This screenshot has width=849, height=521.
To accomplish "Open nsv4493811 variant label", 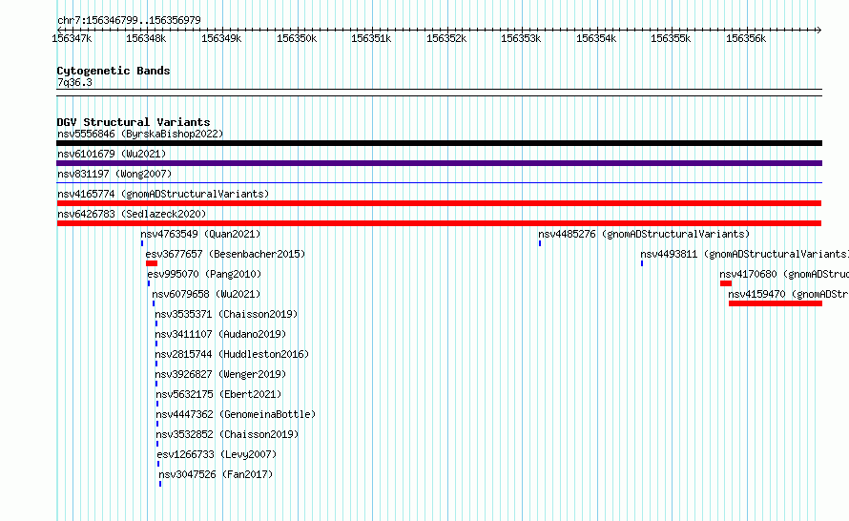I will 744,254.
